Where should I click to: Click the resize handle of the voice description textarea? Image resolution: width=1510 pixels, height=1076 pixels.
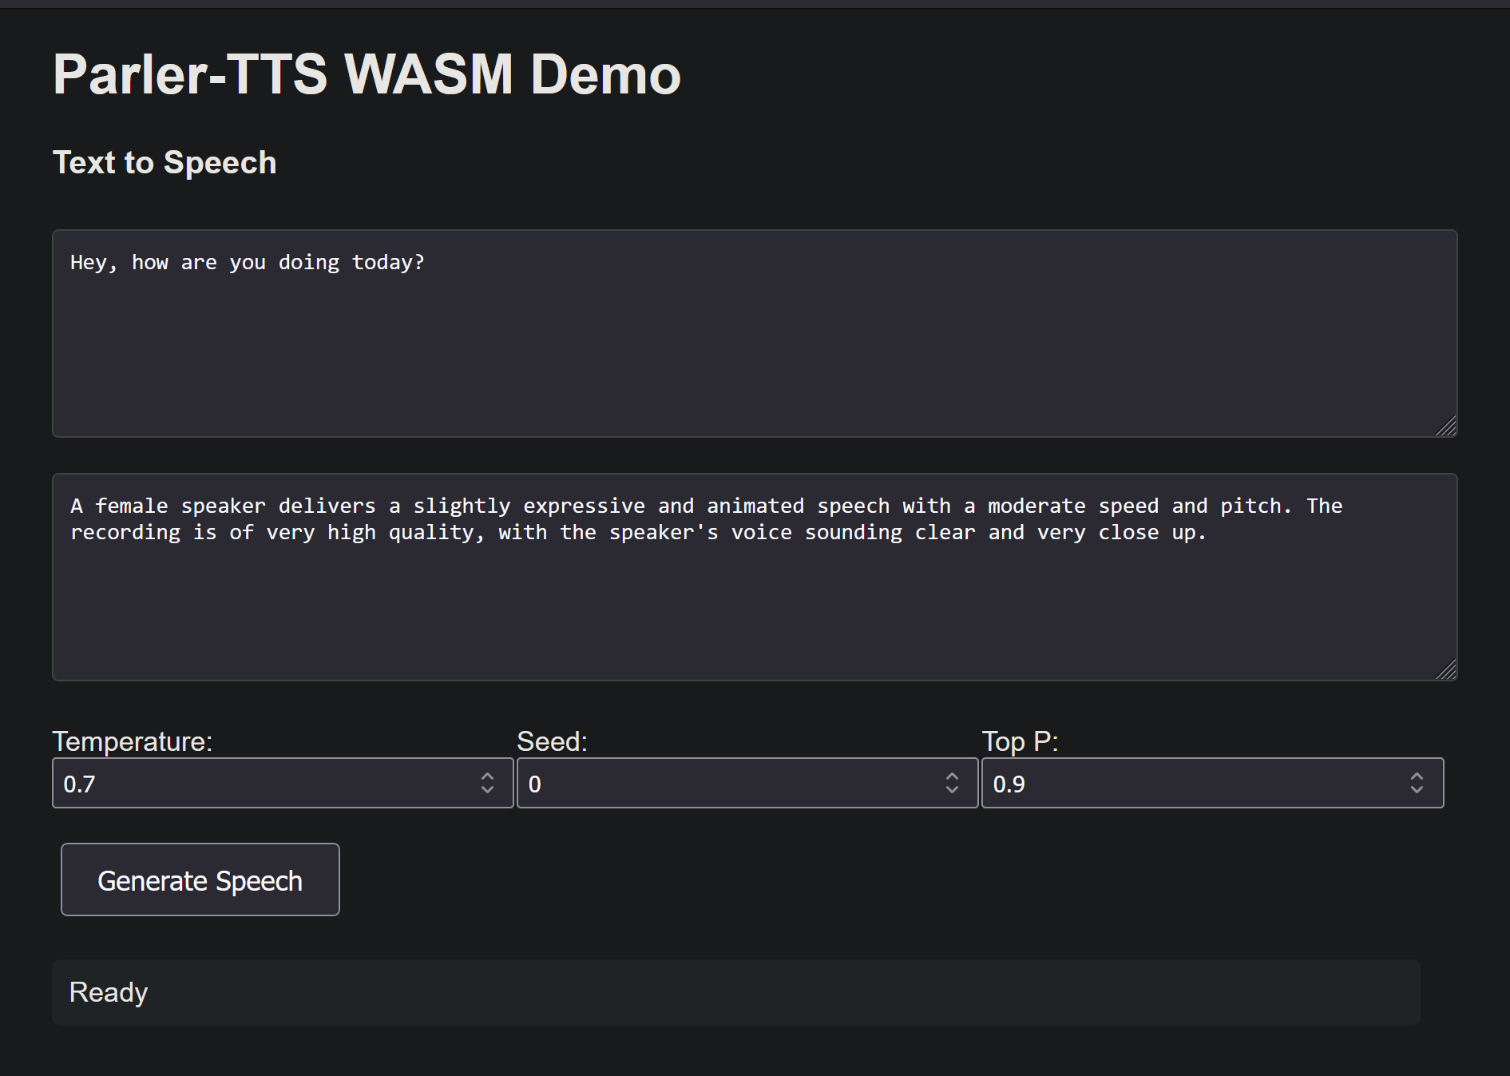click(1446, 669)
